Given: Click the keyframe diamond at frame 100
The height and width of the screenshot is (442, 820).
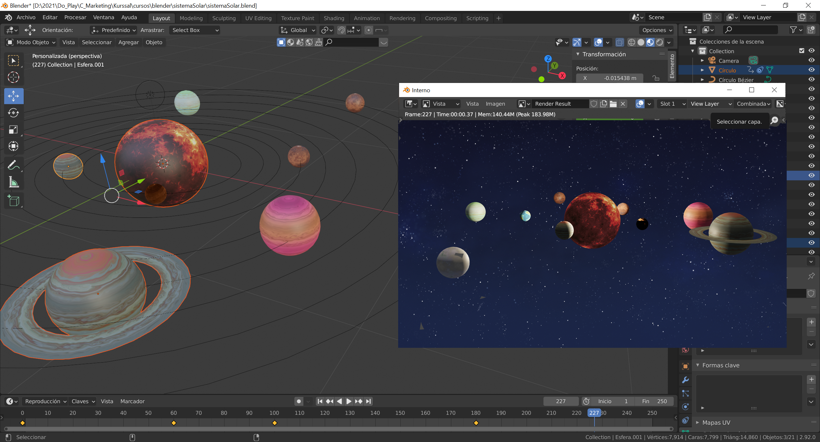Looking at the screenshot, I should [275, 423].
